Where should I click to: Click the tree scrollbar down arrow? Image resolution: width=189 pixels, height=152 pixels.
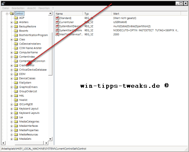point(50,139)
